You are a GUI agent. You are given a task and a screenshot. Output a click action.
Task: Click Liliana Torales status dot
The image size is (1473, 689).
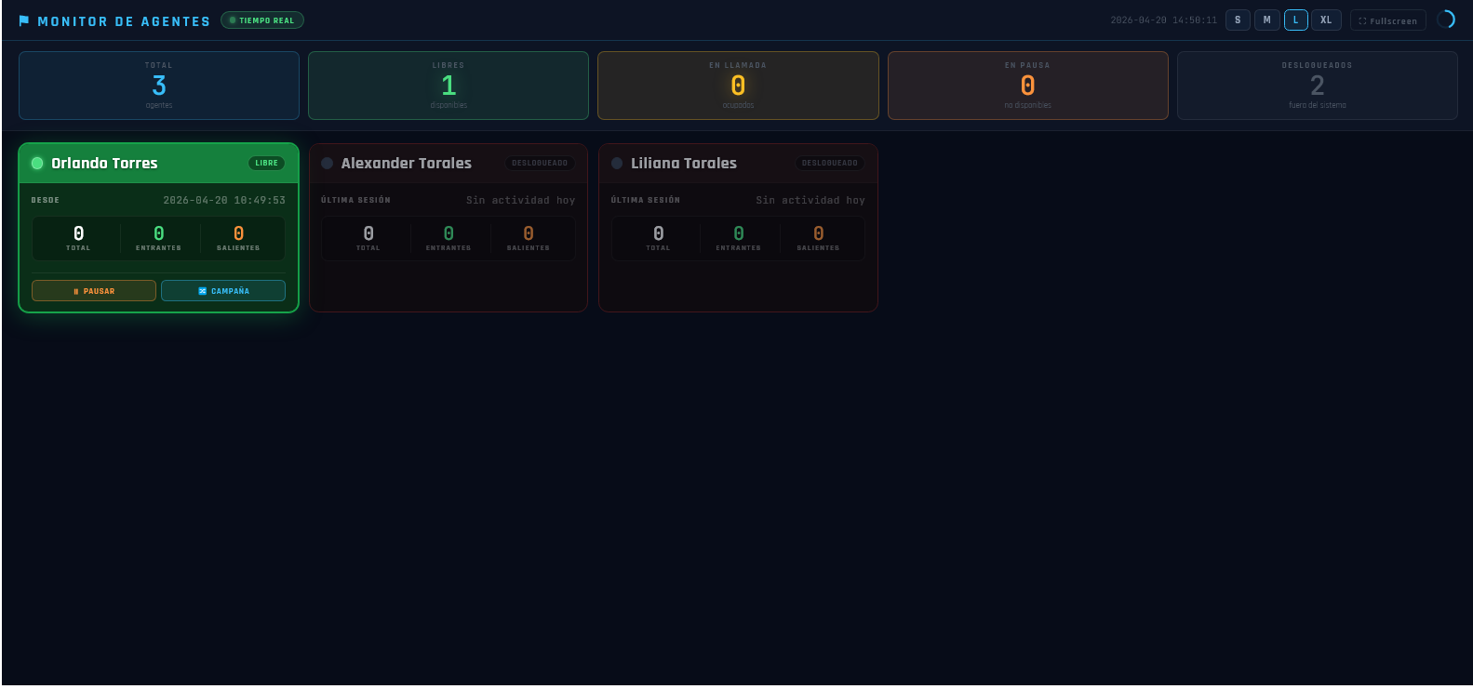pos(617,164)
